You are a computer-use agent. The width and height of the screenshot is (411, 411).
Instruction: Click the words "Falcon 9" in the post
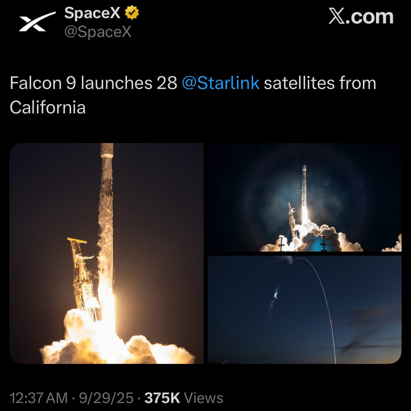43,83
